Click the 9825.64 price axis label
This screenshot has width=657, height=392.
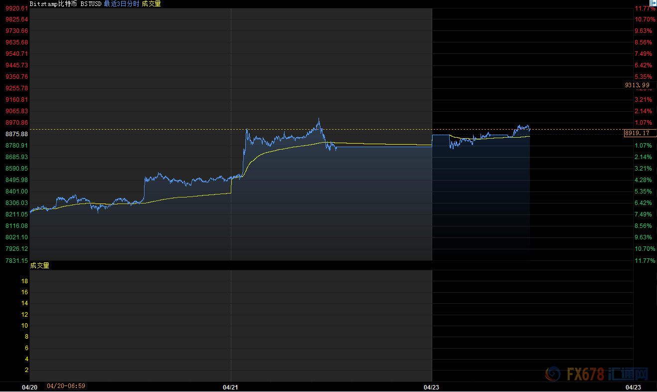pyautogui.click(x=16, y=19)
